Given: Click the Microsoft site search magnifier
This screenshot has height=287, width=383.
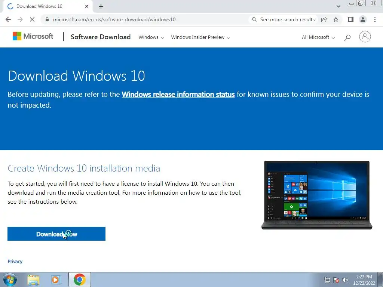Looking at the screenshot, I should click(347, 37).
